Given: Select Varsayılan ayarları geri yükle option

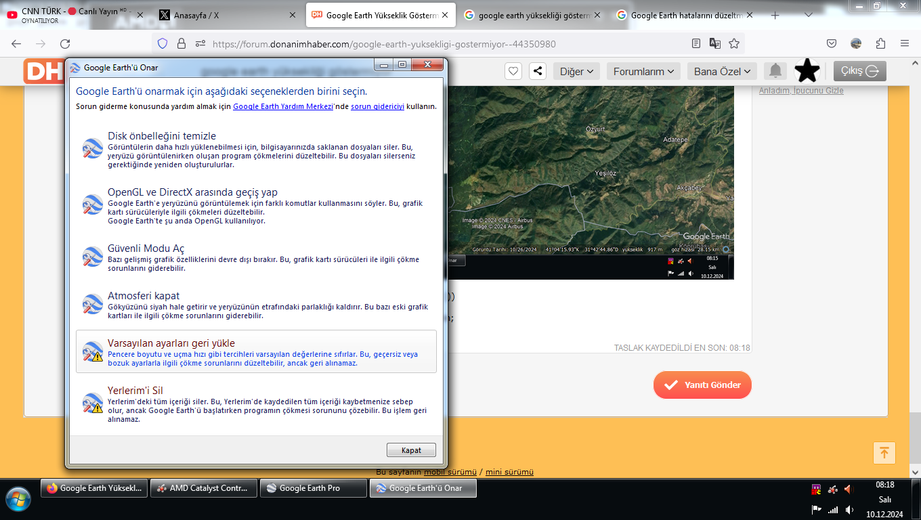Looking at the screenshot, I should pos(256,351).
